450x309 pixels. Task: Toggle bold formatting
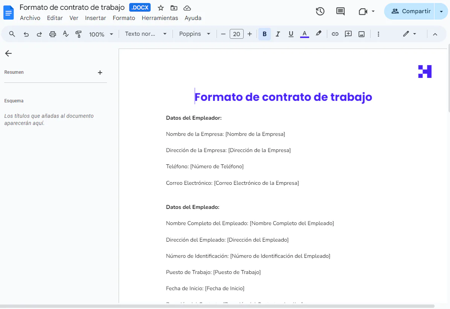264,34
